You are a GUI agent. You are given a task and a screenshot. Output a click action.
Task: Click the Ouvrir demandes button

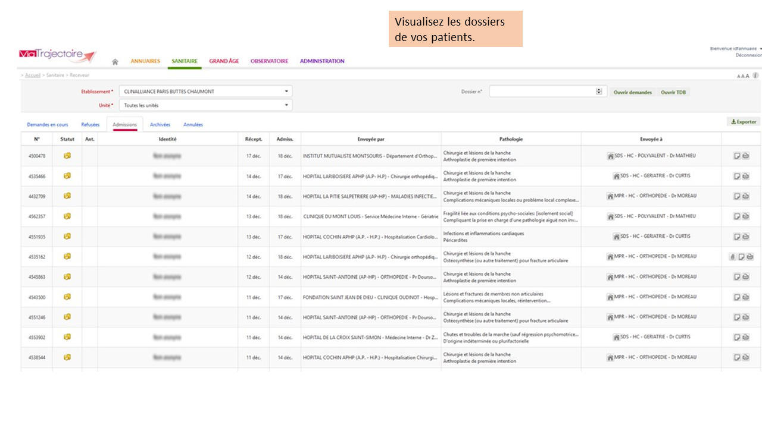pos(632,92)
